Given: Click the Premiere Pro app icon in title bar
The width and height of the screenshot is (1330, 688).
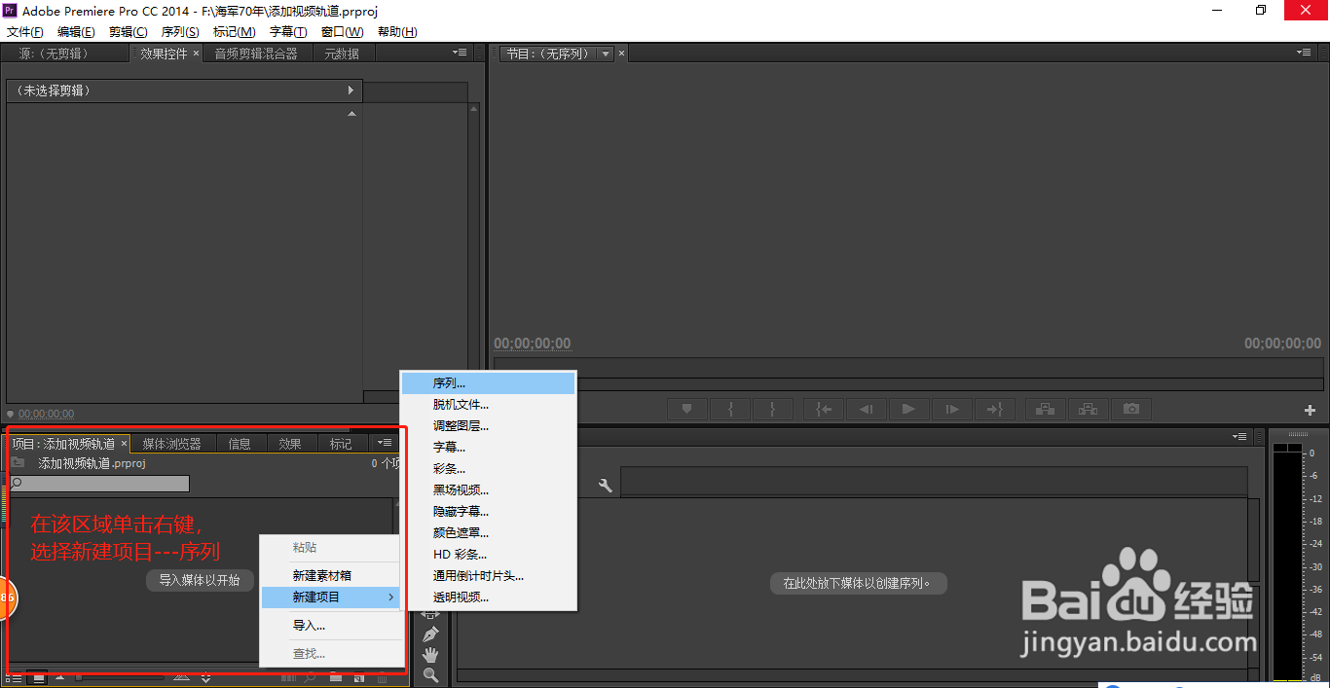Looking at the screenshot, I should (11, 11).
